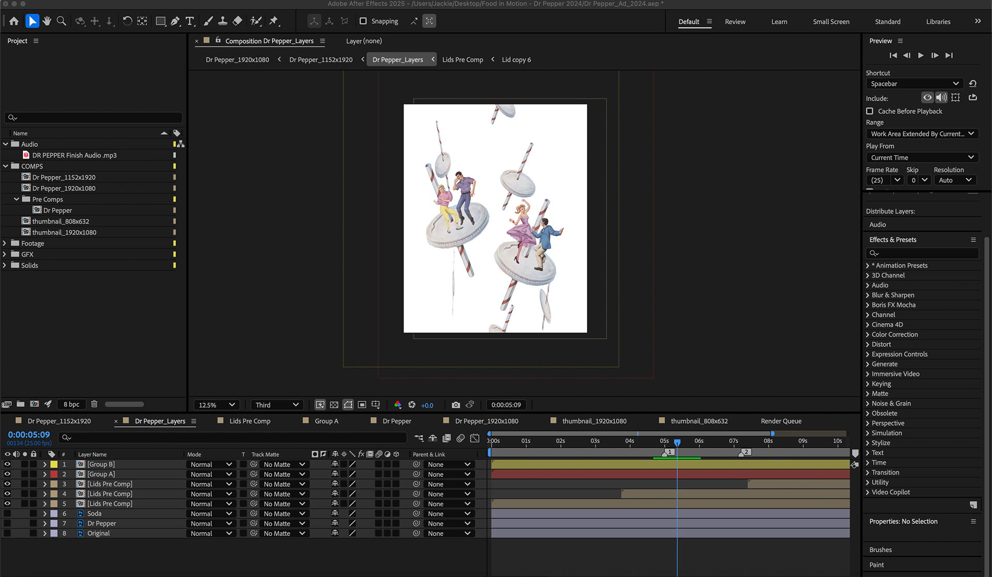This screenshot has width=992, height=577.
Task: Select the Clone Stamp tool
Action: 223,21
